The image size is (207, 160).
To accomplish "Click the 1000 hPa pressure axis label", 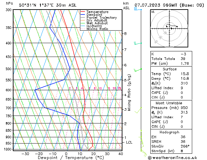I will coord(8,149).
